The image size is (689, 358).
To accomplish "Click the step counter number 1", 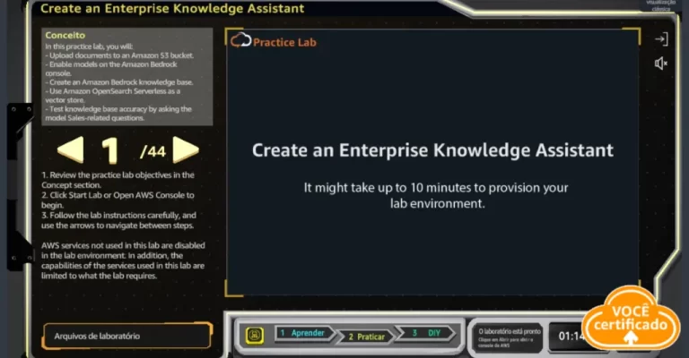I will point(109,150).
